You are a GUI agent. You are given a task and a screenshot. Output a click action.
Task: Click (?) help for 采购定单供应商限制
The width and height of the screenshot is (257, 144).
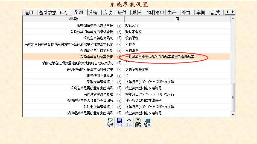coord(119,38)
